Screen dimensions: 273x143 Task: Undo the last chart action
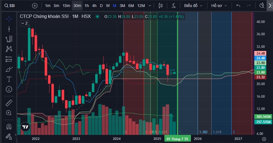coord(238,6)
